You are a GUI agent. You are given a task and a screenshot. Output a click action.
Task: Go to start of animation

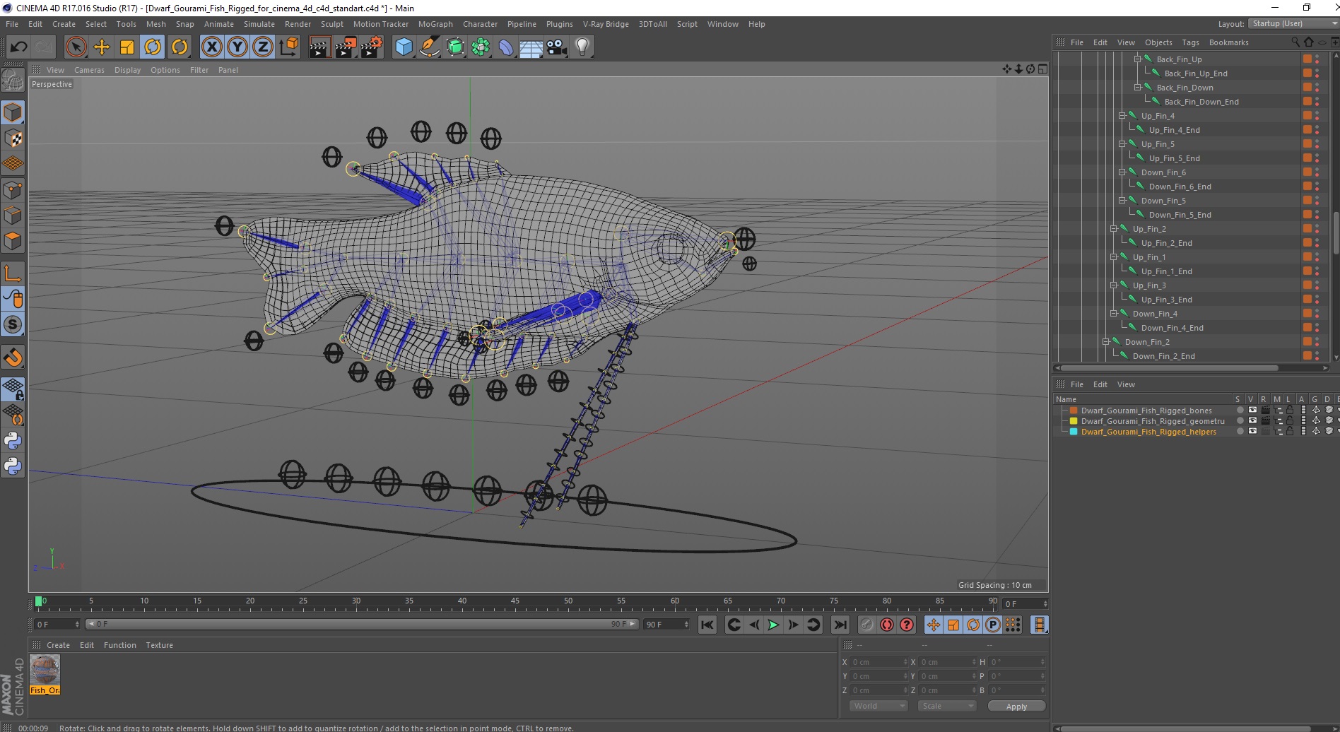[x=707, y=625]
